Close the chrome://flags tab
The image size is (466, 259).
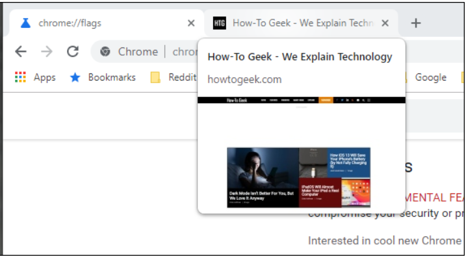click(x=191, y=23)
